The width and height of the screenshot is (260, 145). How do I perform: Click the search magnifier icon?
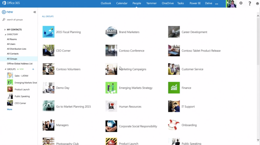coord(4,19)
